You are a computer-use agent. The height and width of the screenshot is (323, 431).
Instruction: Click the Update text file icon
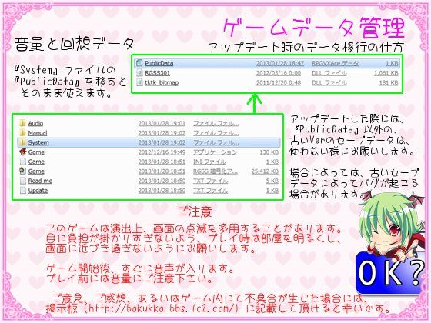[x=23, y=191]
